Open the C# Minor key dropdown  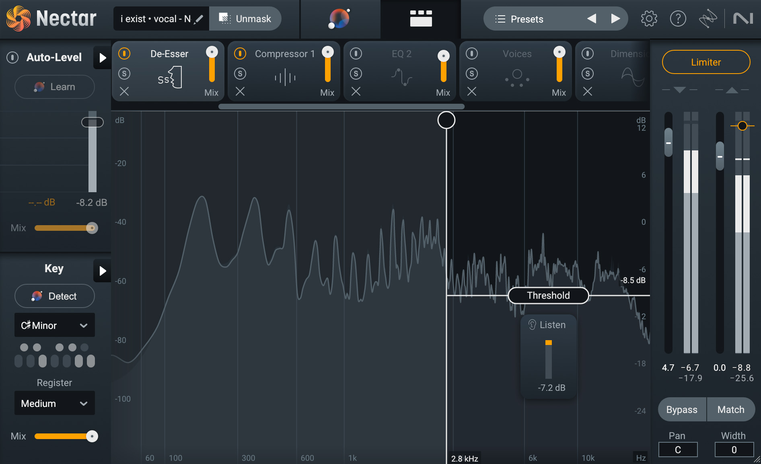(x=55, y=325)
